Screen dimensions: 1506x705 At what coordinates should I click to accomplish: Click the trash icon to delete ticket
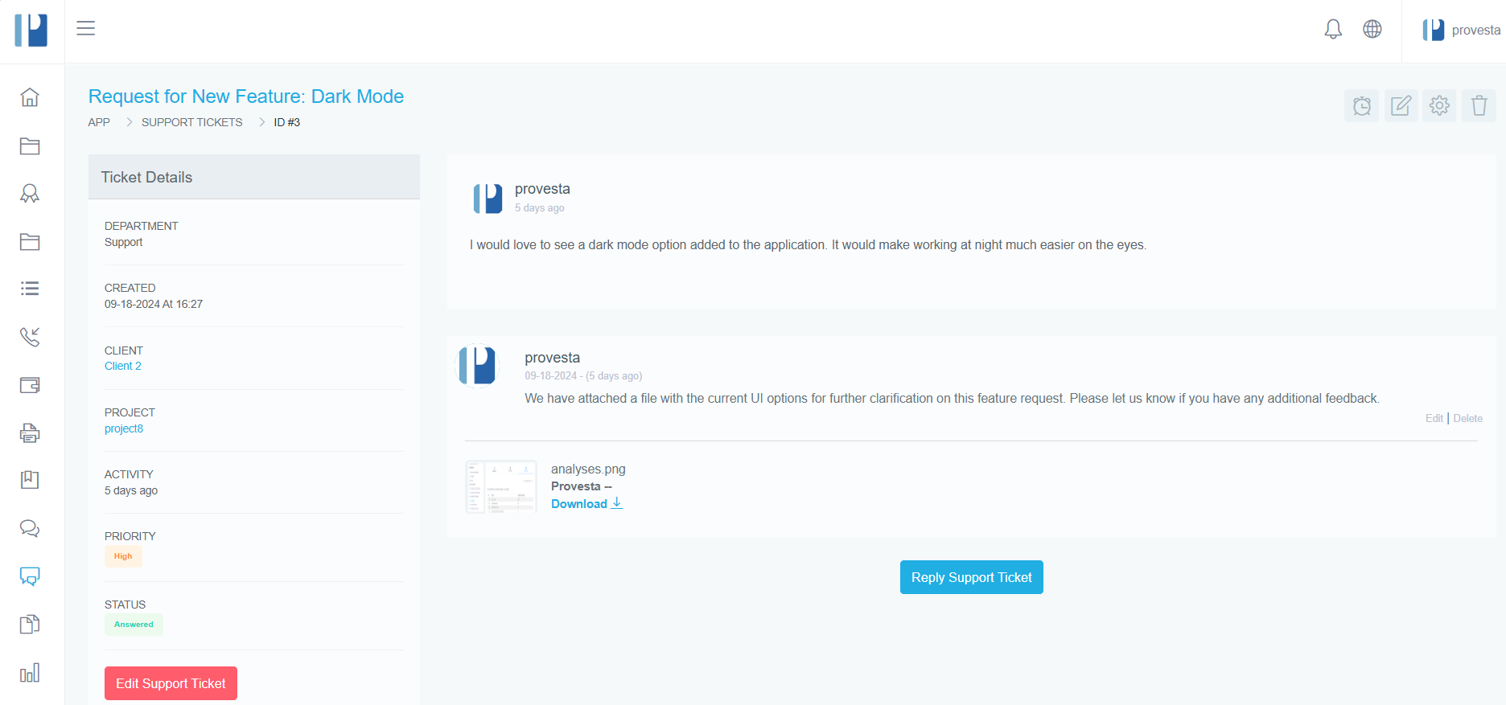pos(1479,106)
